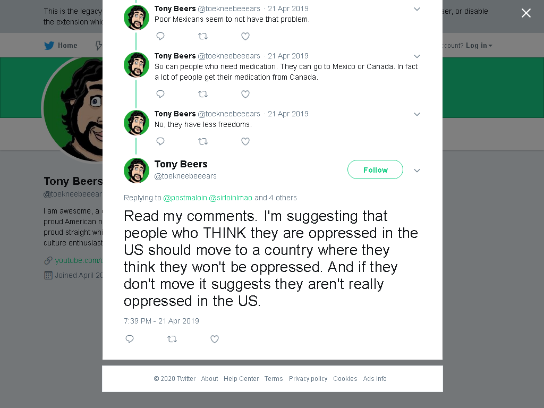This screenshot has height=408, width=544.
Task: Click Tony Beers avatar on main tweet
Action: (x=137, y=171)
